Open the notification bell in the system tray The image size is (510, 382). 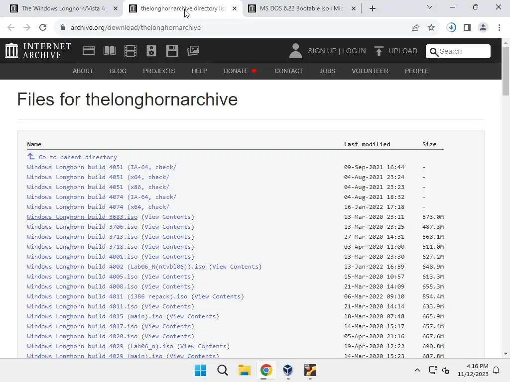[496, 370]
